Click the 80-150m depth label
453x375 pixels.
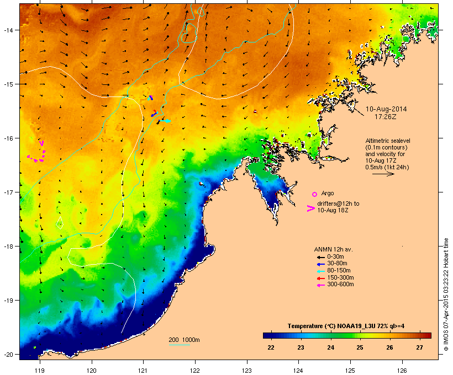[339, 271]
